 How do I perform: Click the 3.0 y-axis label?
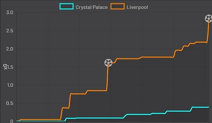[x=10, y=13]
